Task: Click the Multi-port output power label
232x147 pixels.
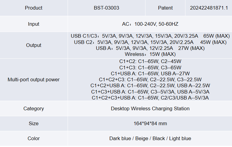Action: coord(34,79)
